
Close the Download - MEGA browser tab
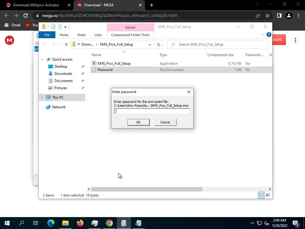coord(140,5)
